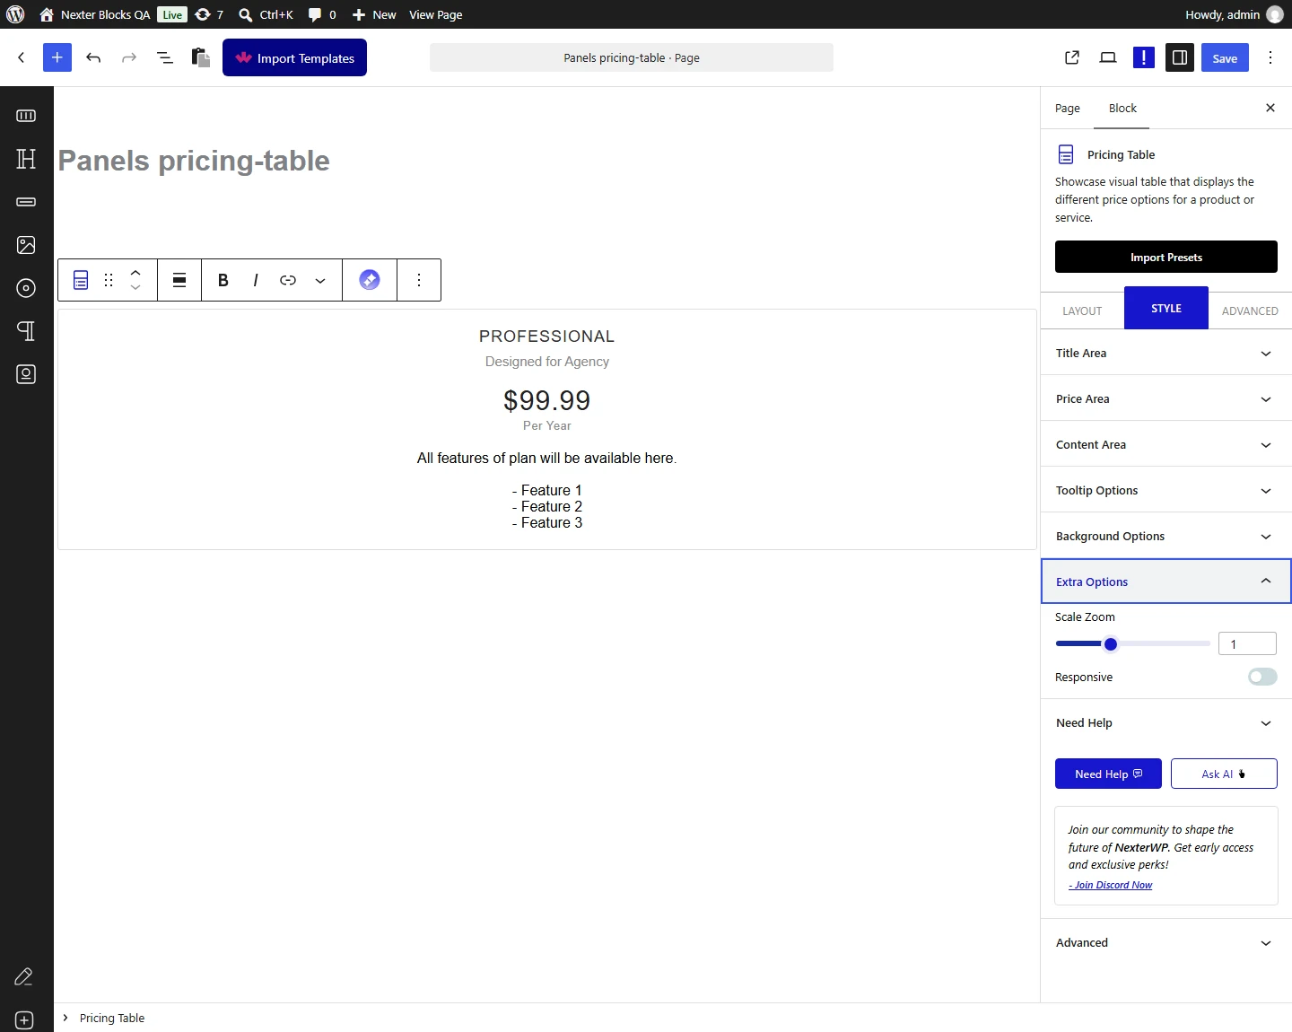This screenshot has height=1032, width=1292.
Task: Switch to the Page tab
Action: 1068,109
